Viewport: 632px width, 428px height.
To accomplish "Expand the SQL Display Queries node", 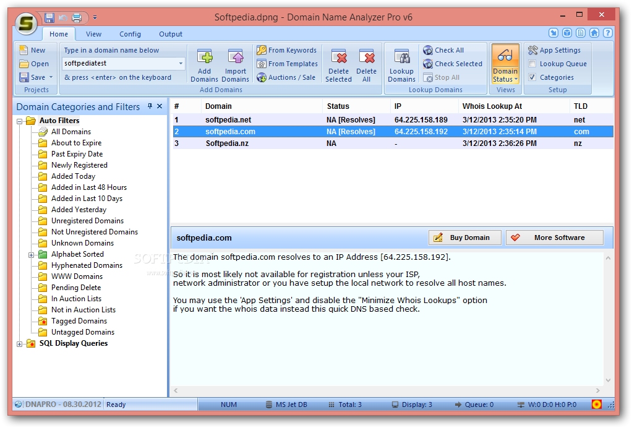I will pyautogui.click(x=19, y=344).
